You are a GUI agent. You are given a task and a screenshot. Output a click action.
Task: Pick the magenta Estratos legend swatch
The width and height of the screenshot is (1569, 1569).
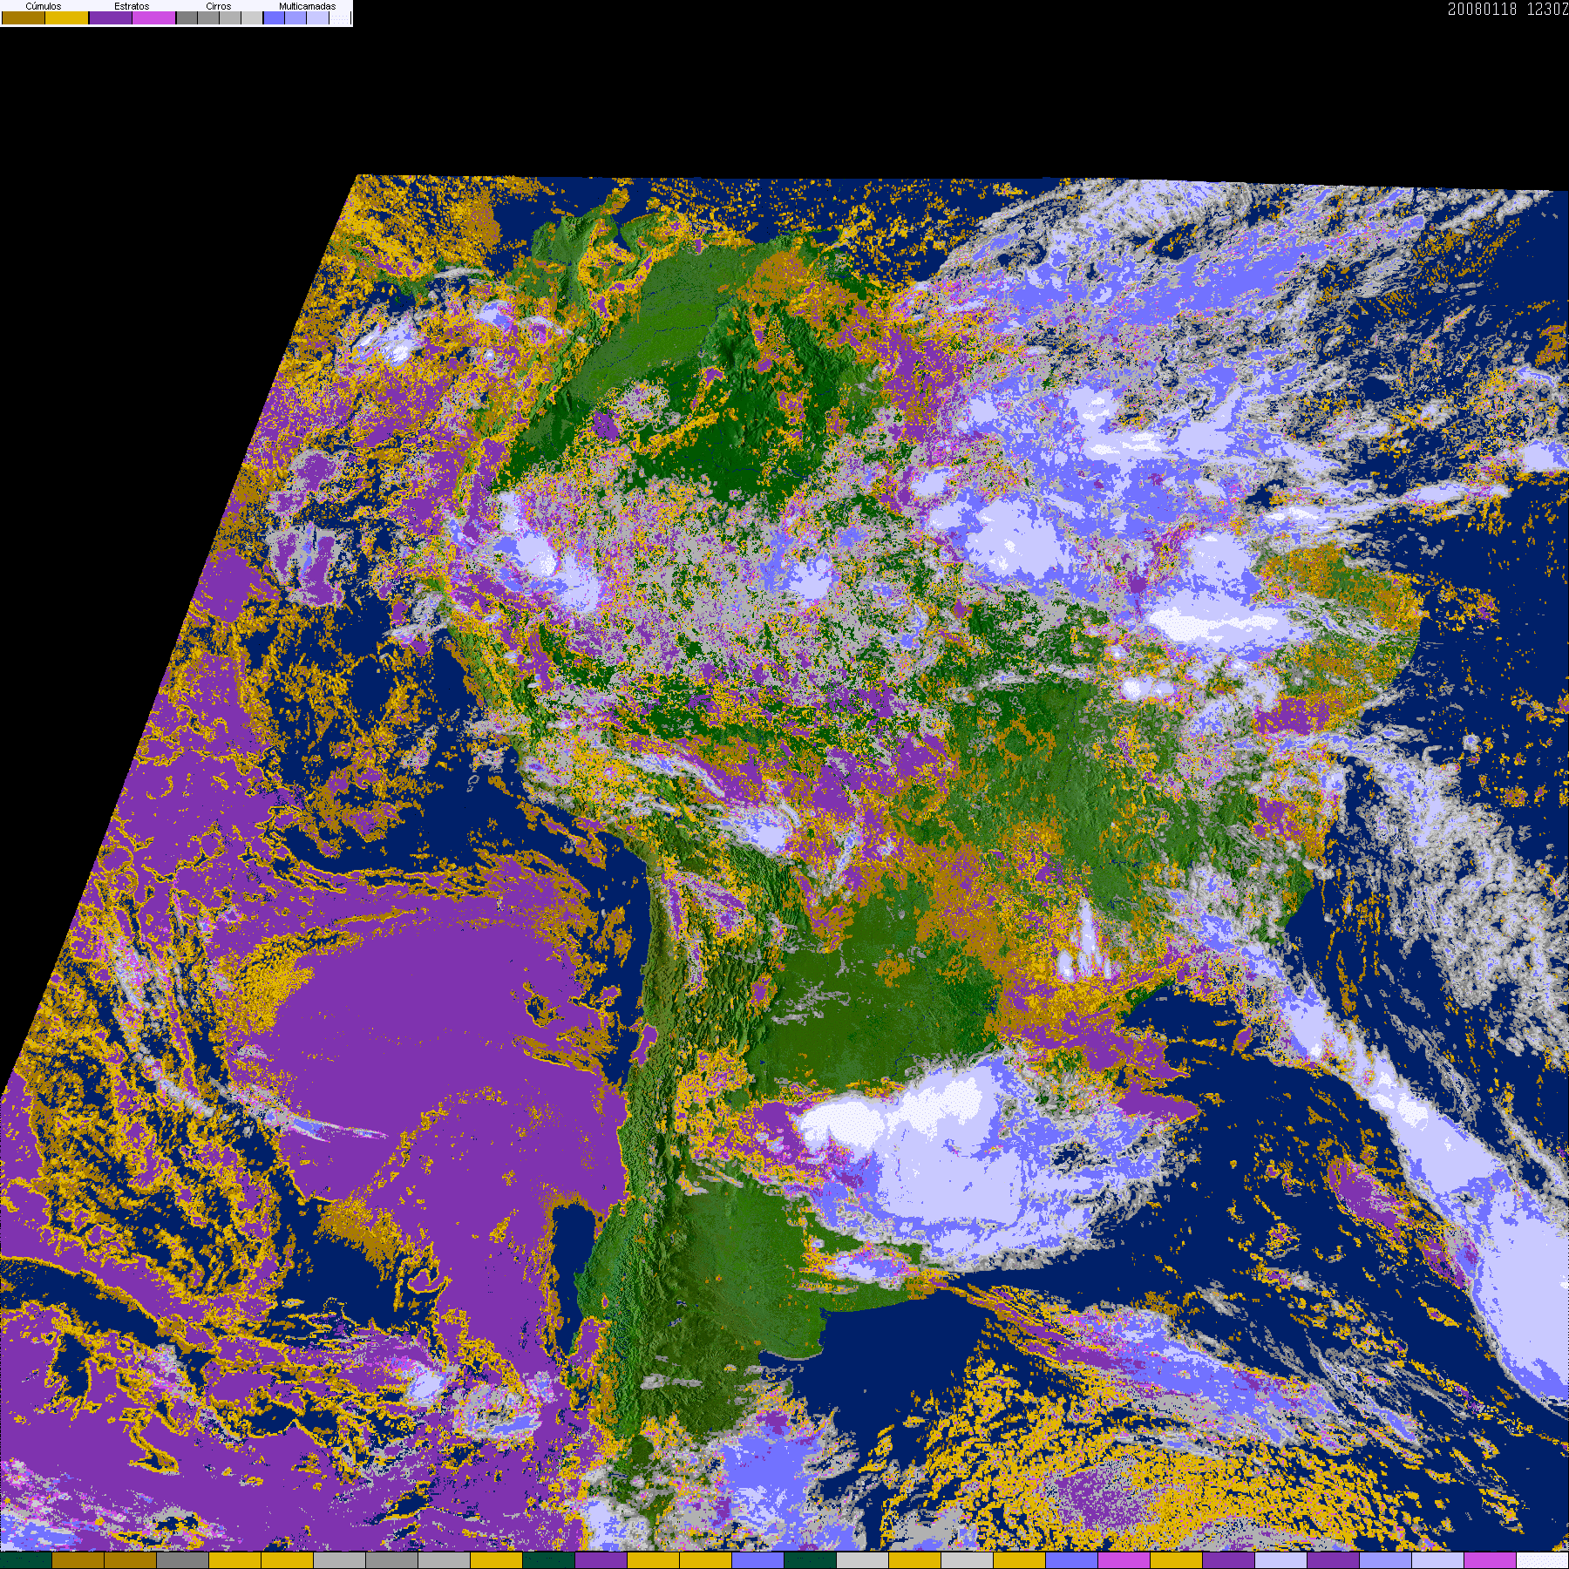pyautogui.click(x=154, y=18)
